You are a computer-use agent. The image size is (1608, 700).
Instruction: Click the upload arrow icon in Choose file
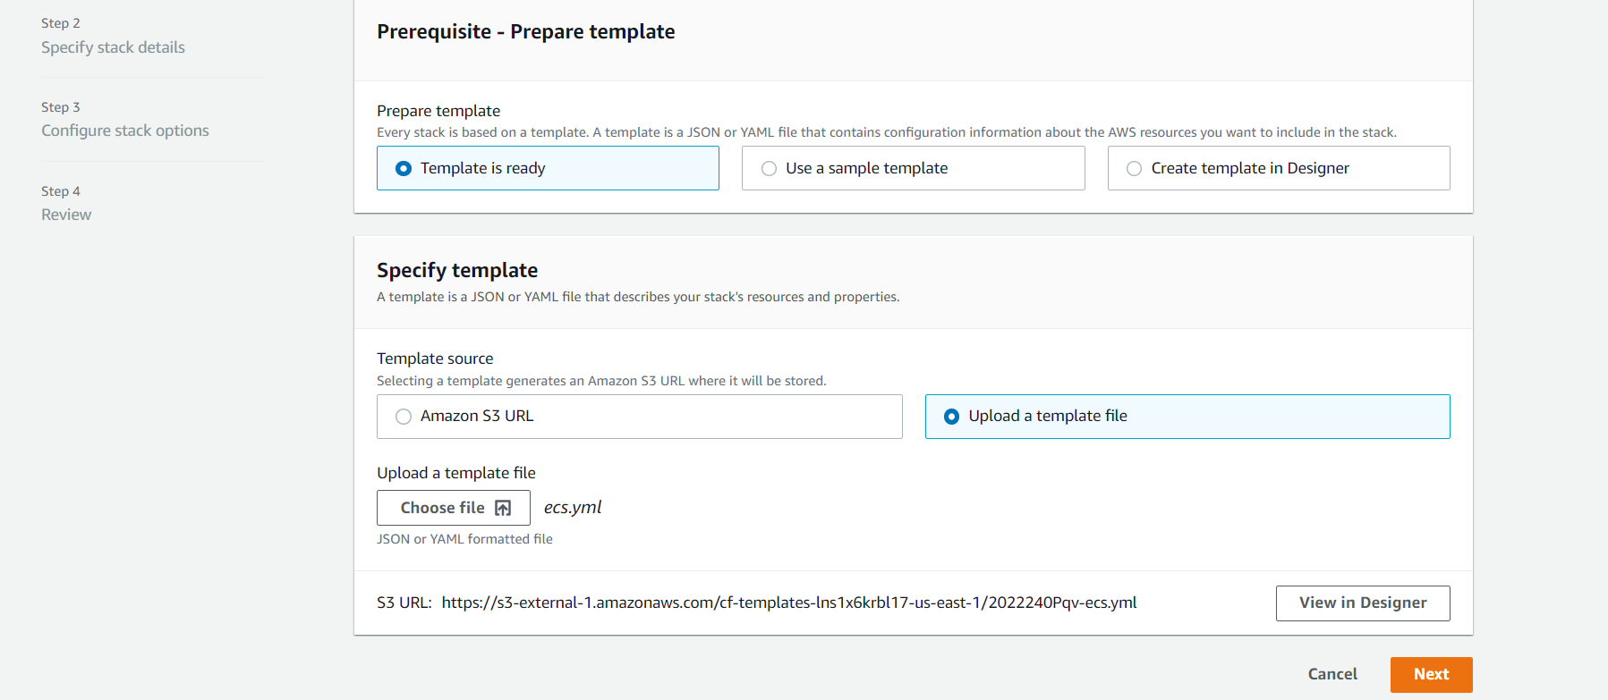pos(503,508)
